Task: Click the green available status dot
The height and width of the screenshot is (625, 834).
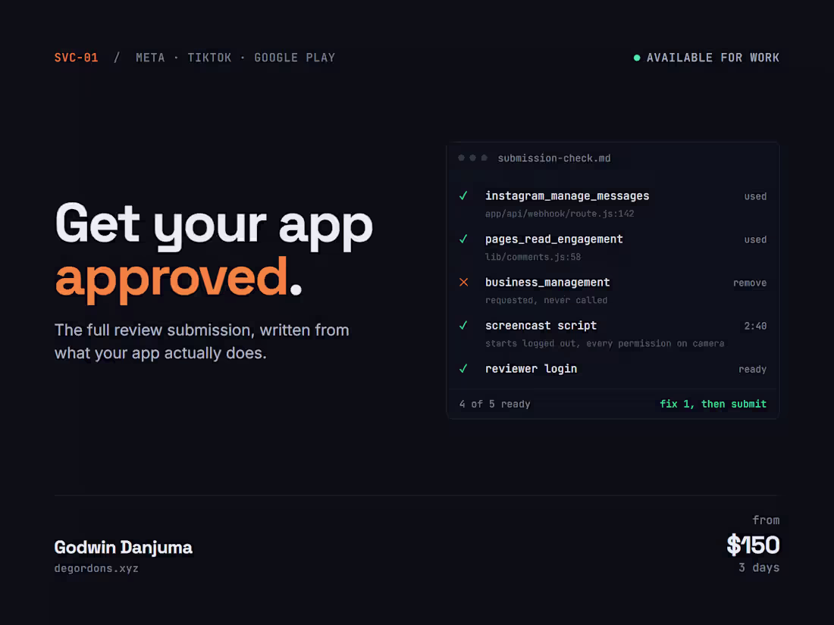Action: click(x=637, y=58)
